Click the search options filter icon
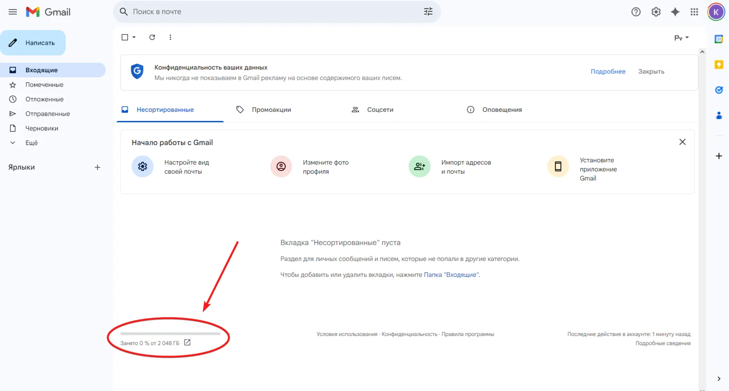Screen dimensions: 729x391 pos(428,12)
